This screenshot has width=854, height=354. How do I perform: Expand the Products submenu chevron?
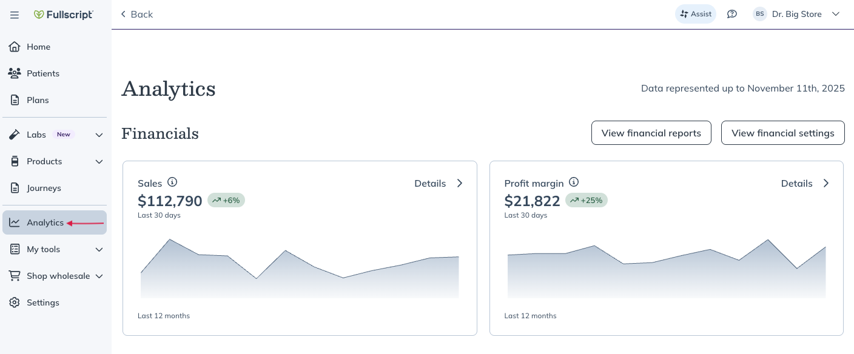pyautogui.click(x=99, y=161)
